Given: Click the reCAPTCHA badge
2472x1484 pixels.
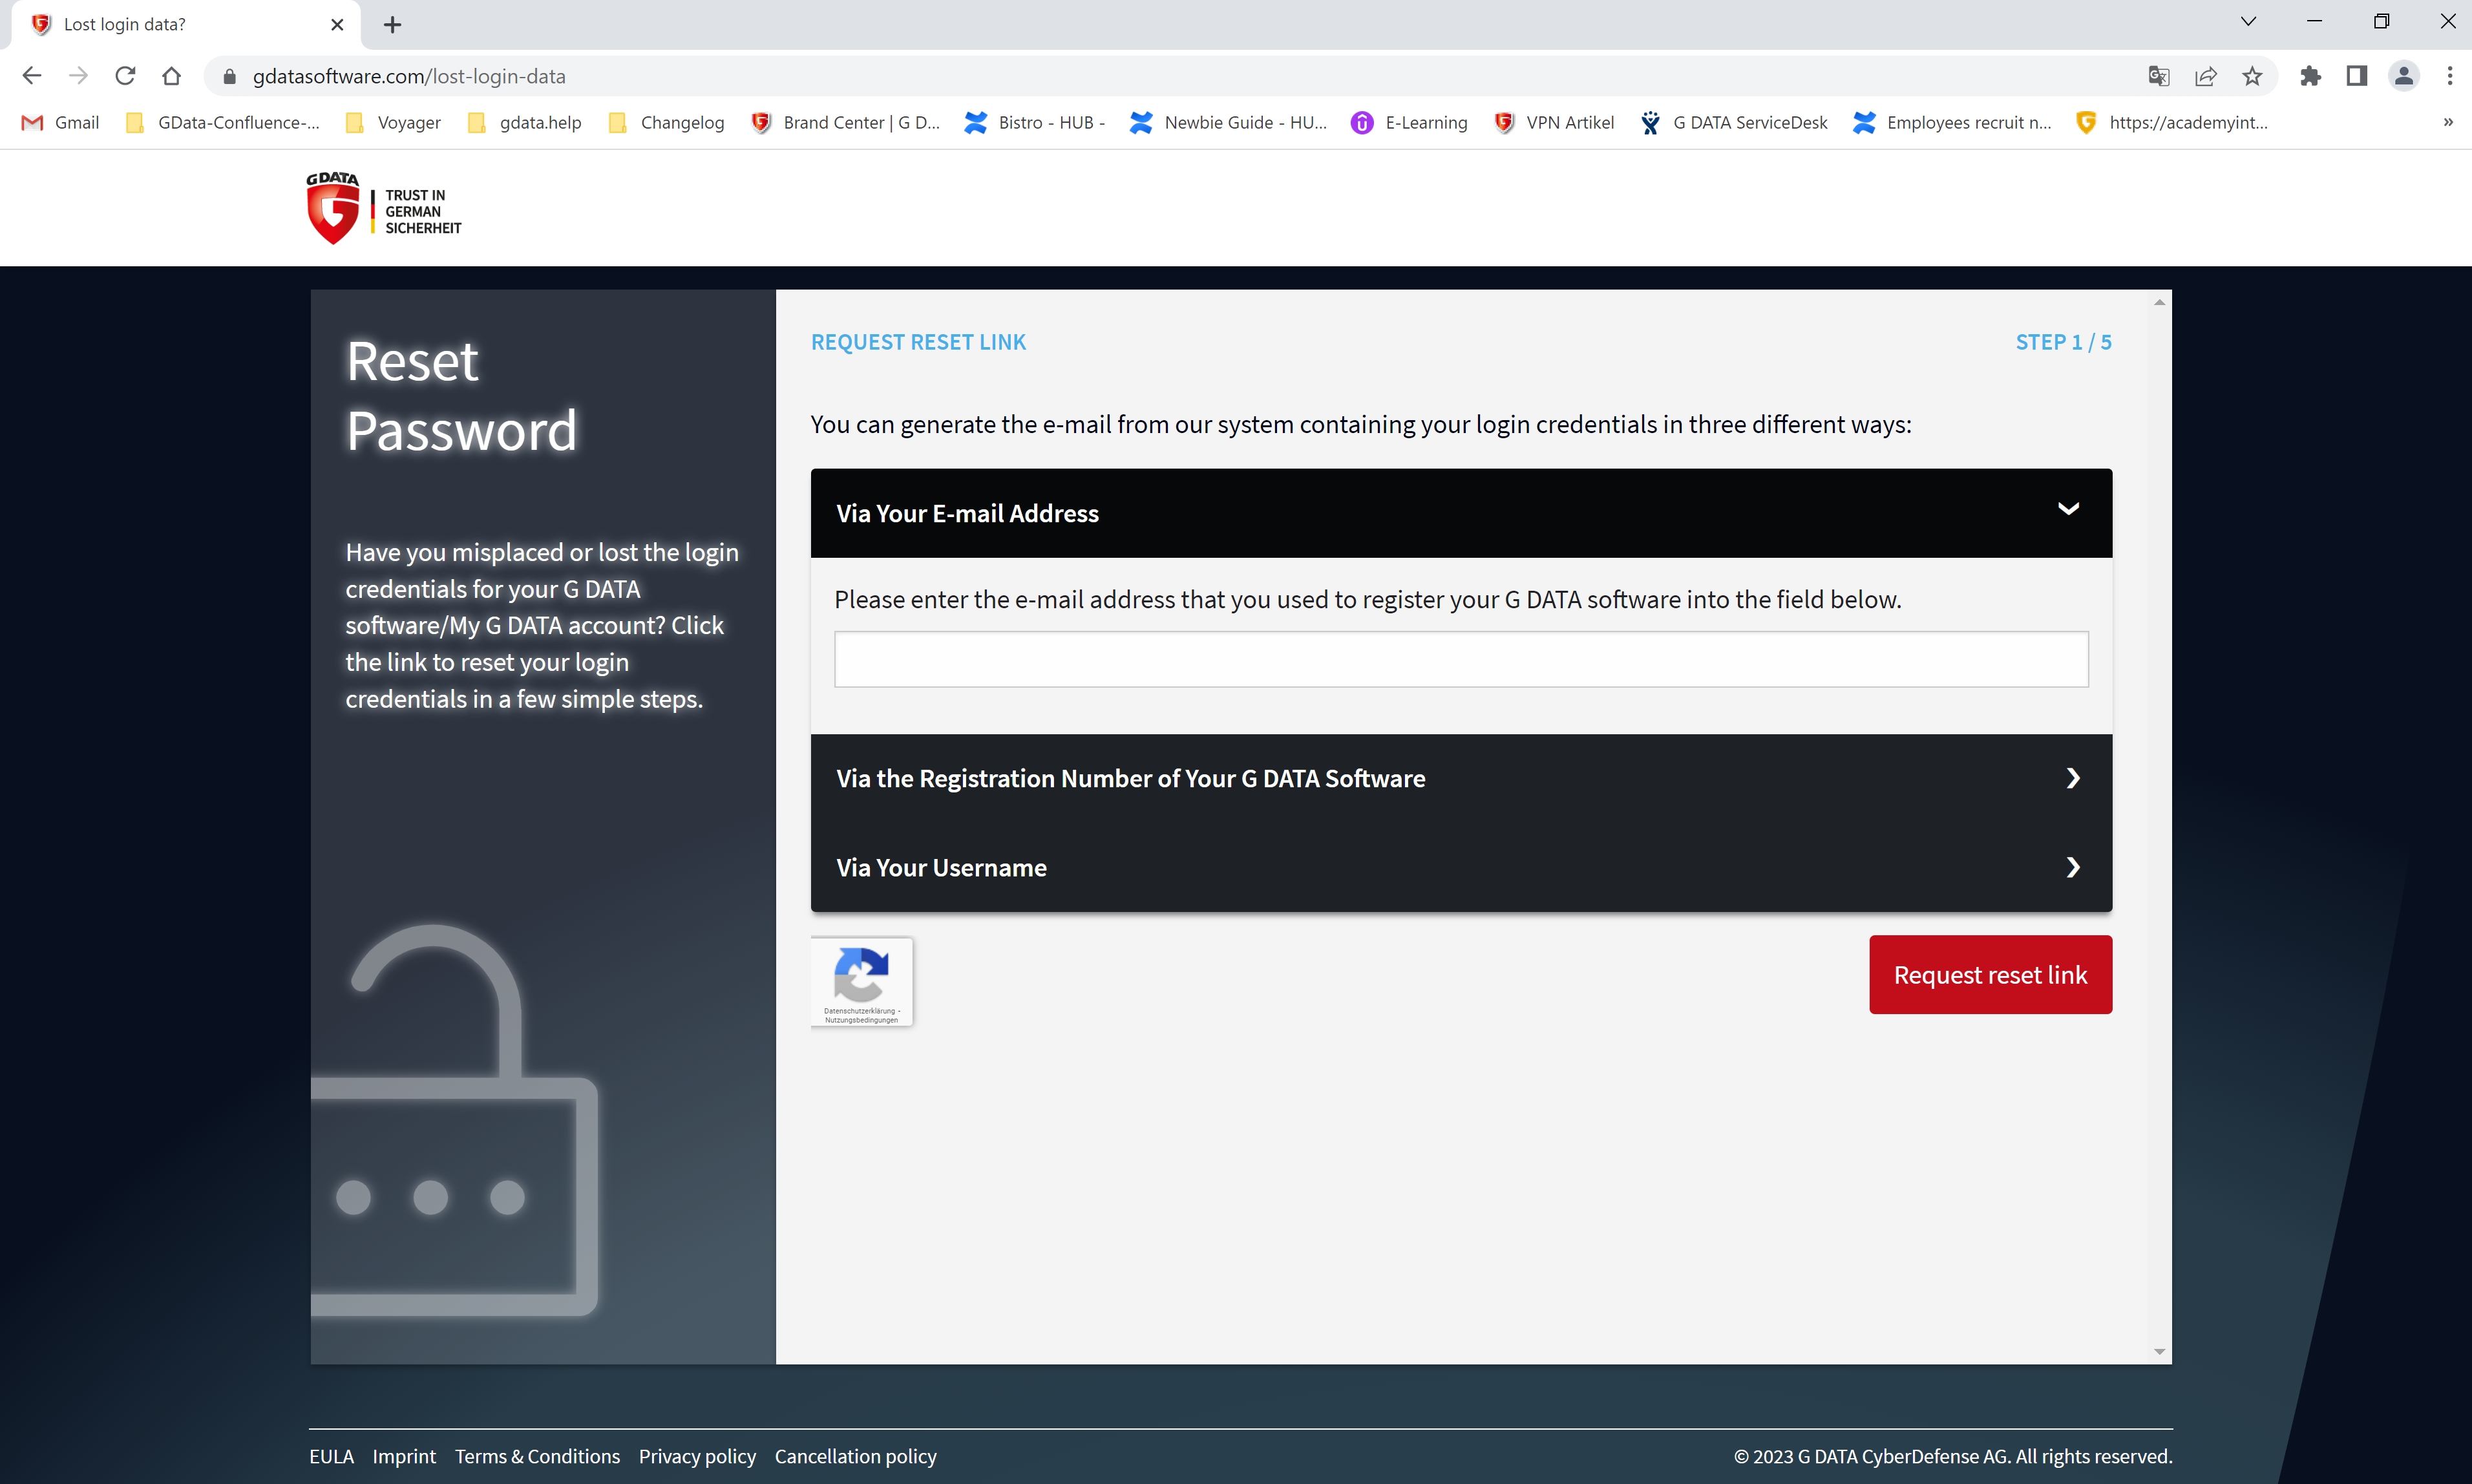Looking at the screenshot, I should tap(861, 981).
